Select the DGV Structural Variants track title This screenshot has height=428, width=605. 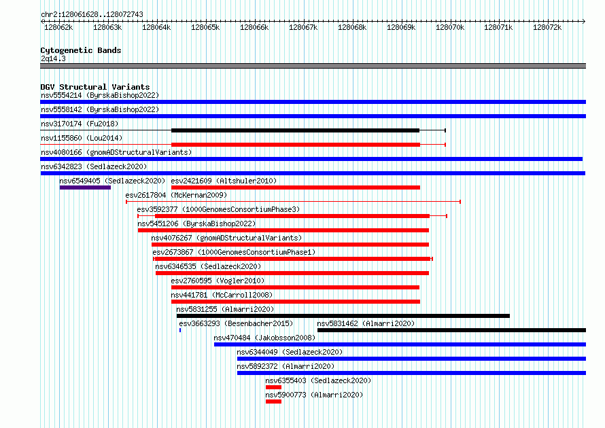[95, 87]
